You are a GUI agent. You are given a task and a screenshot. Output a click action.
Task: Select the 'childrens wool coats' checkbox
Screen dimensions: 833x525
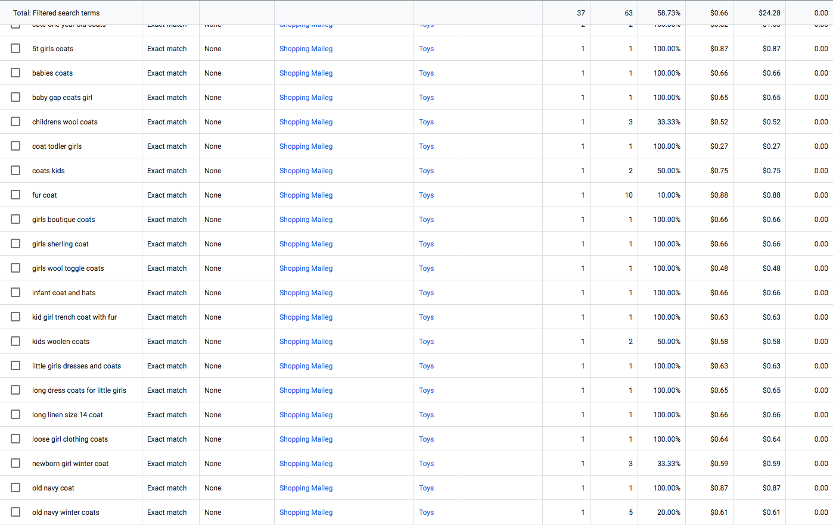pos(15,121)
